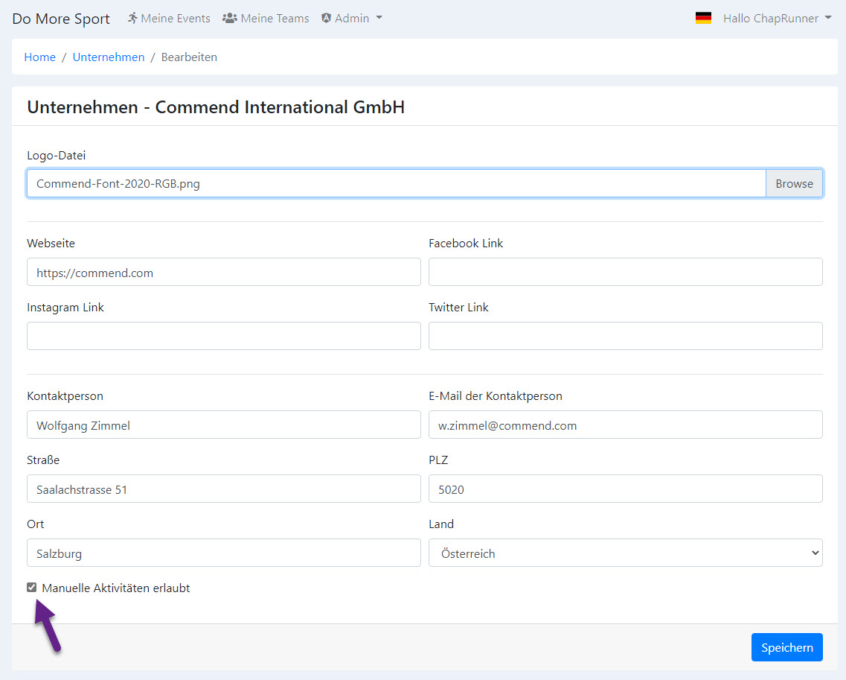Click the Ort field showing Salzburg

[224, 553]
